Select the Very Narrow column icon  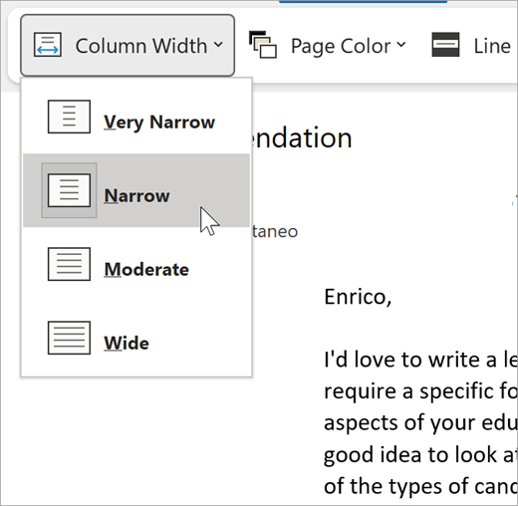tap(69, 117)
